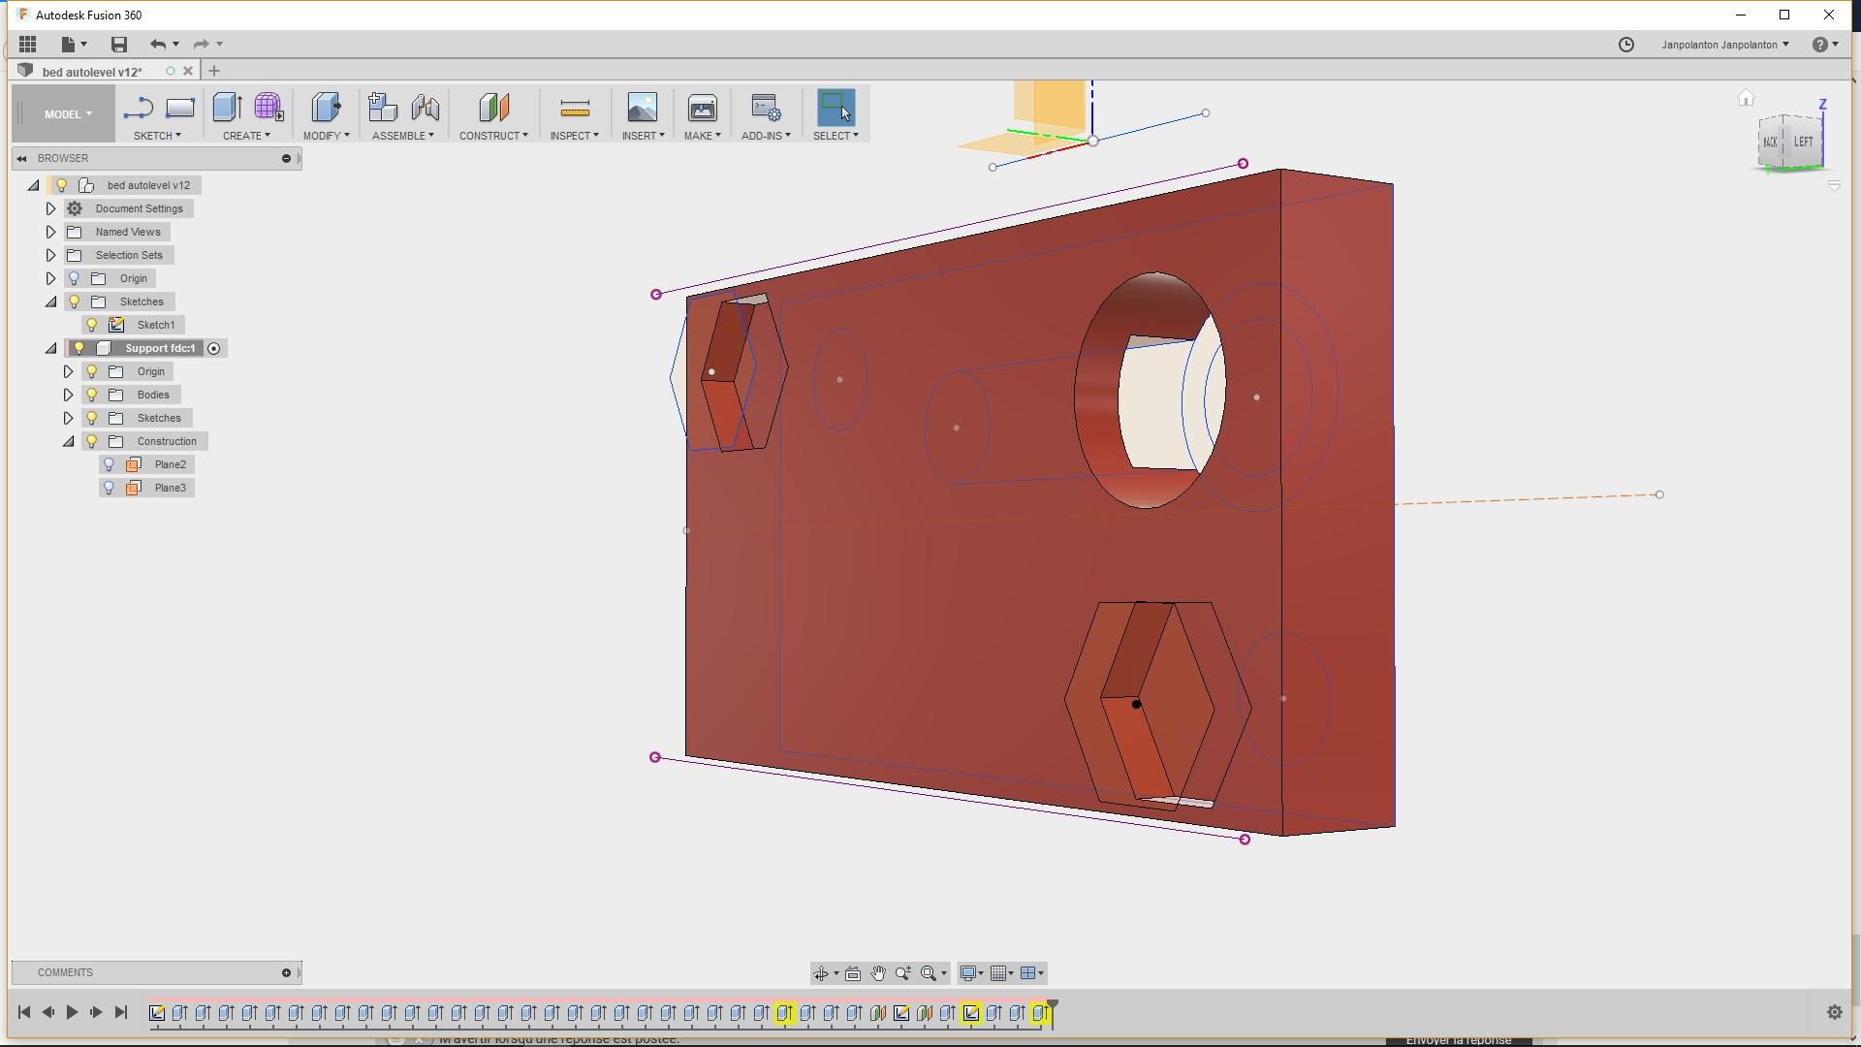
Task: Open the 3D Print make icon
Action: [x=702, y=108]
